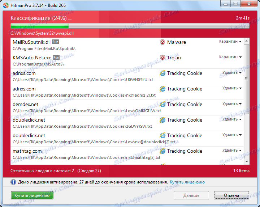Click the (Следов: 27) status text

89,171
